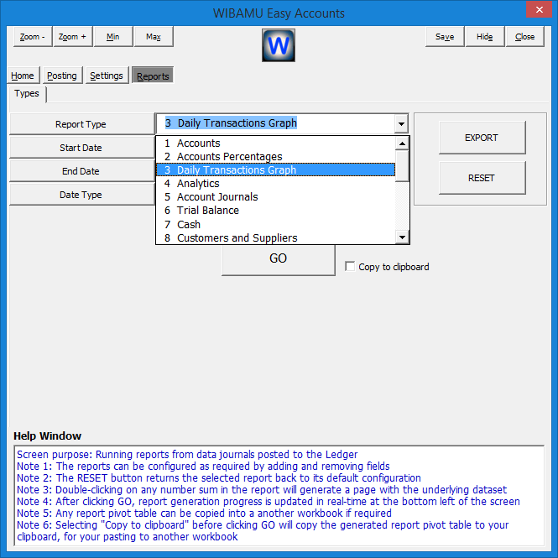Click the Zoom - button
Image resolution: width=558 pixels, height=558 pixels.
(x=33, y=37)
